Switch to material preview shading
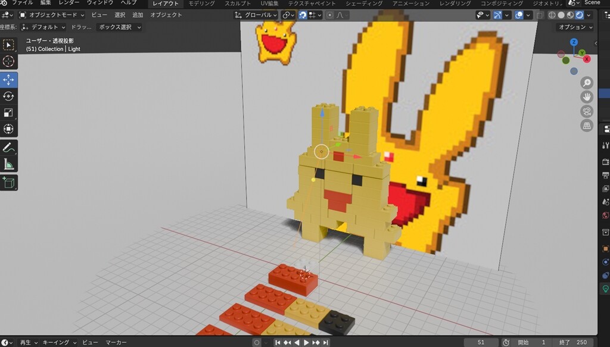The width and height of the screenshot is (610, 347). pyautogui.click(x=570, y=15)
